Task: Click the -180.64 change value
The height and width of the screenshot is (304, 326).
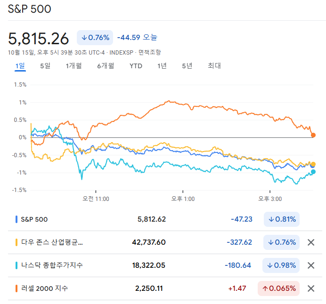Action: tap(238, 265)
